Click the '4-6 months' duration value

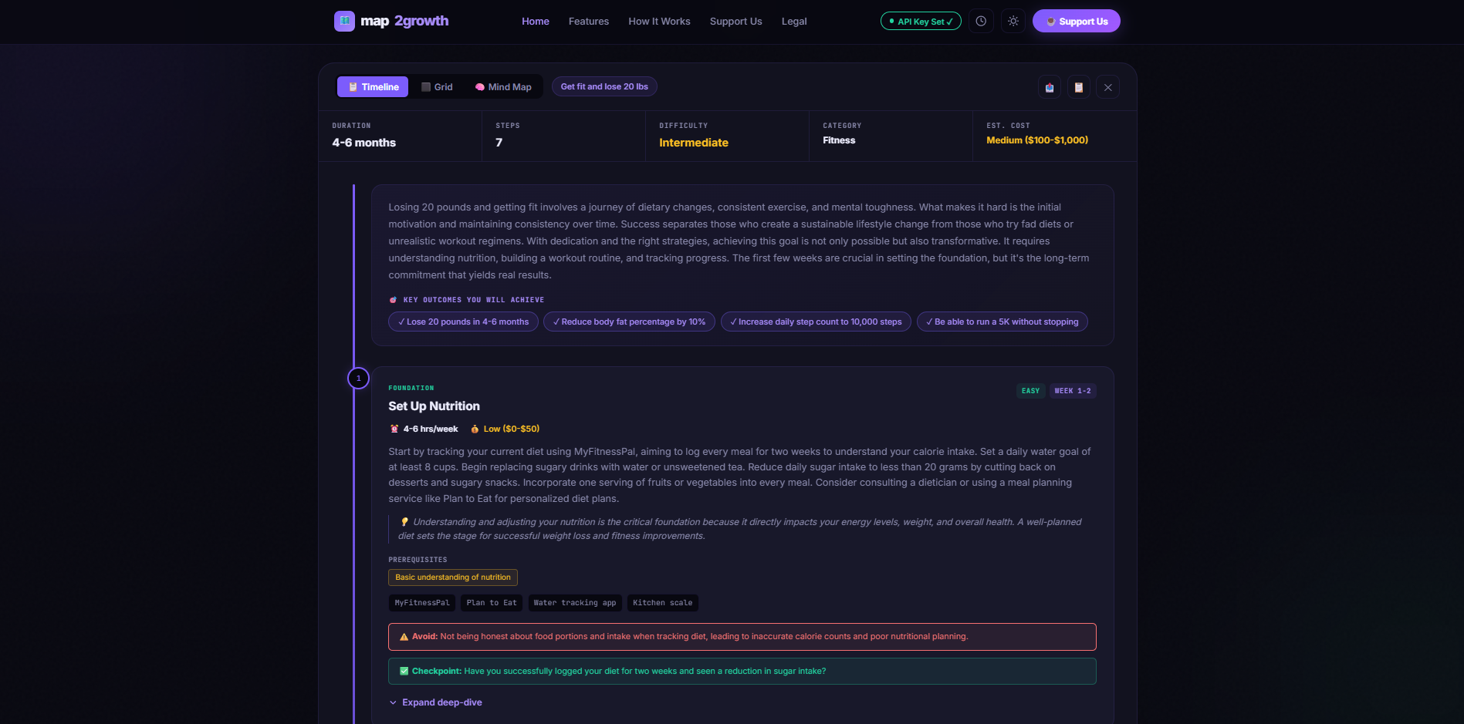pyautogui.click(x=363, y=143)
